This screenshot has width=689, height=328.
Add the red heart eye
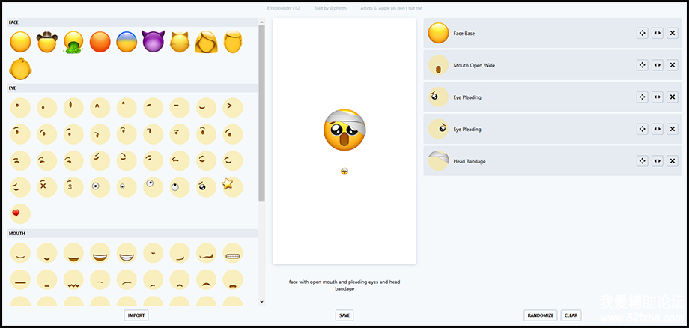(x=20, y=214)
